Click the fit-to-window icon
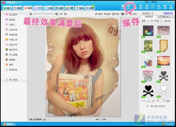176x127 pixels. (65, 14)
